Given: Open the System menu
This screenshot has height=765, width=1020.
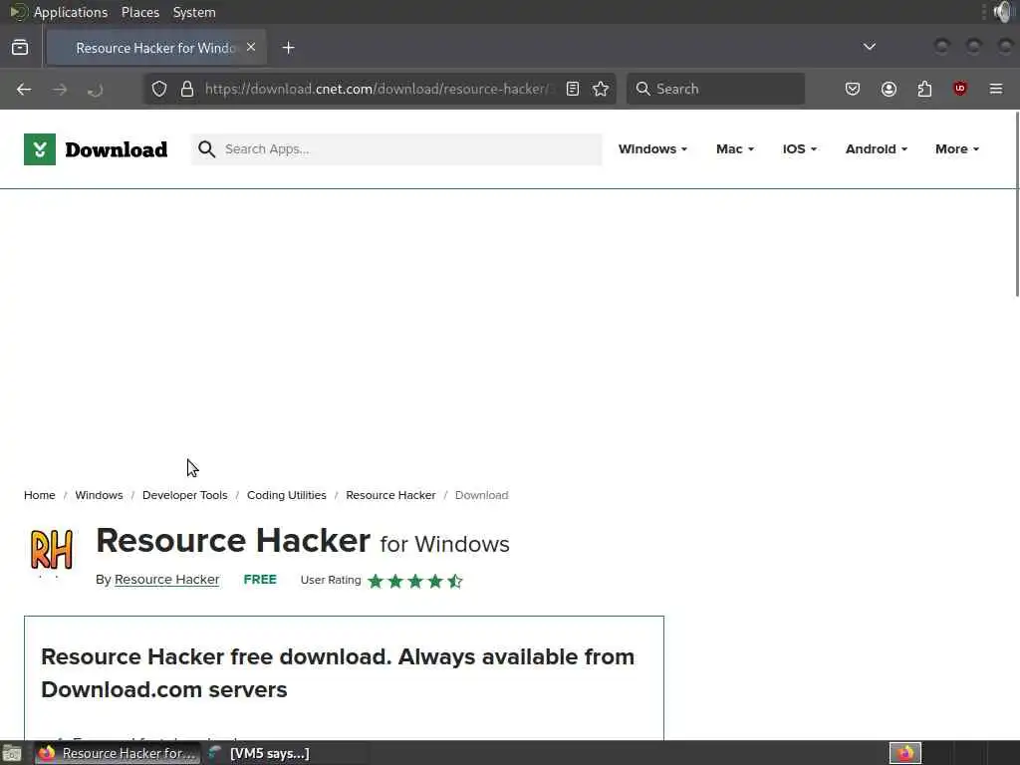Looking at the screenshot, I should coord(194,12).
